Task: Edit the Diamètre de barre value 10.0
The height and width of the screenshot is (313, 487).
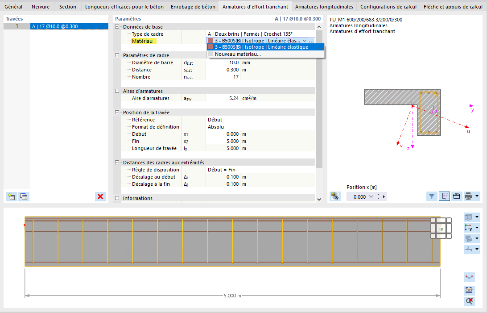Action: pos(223,63)
